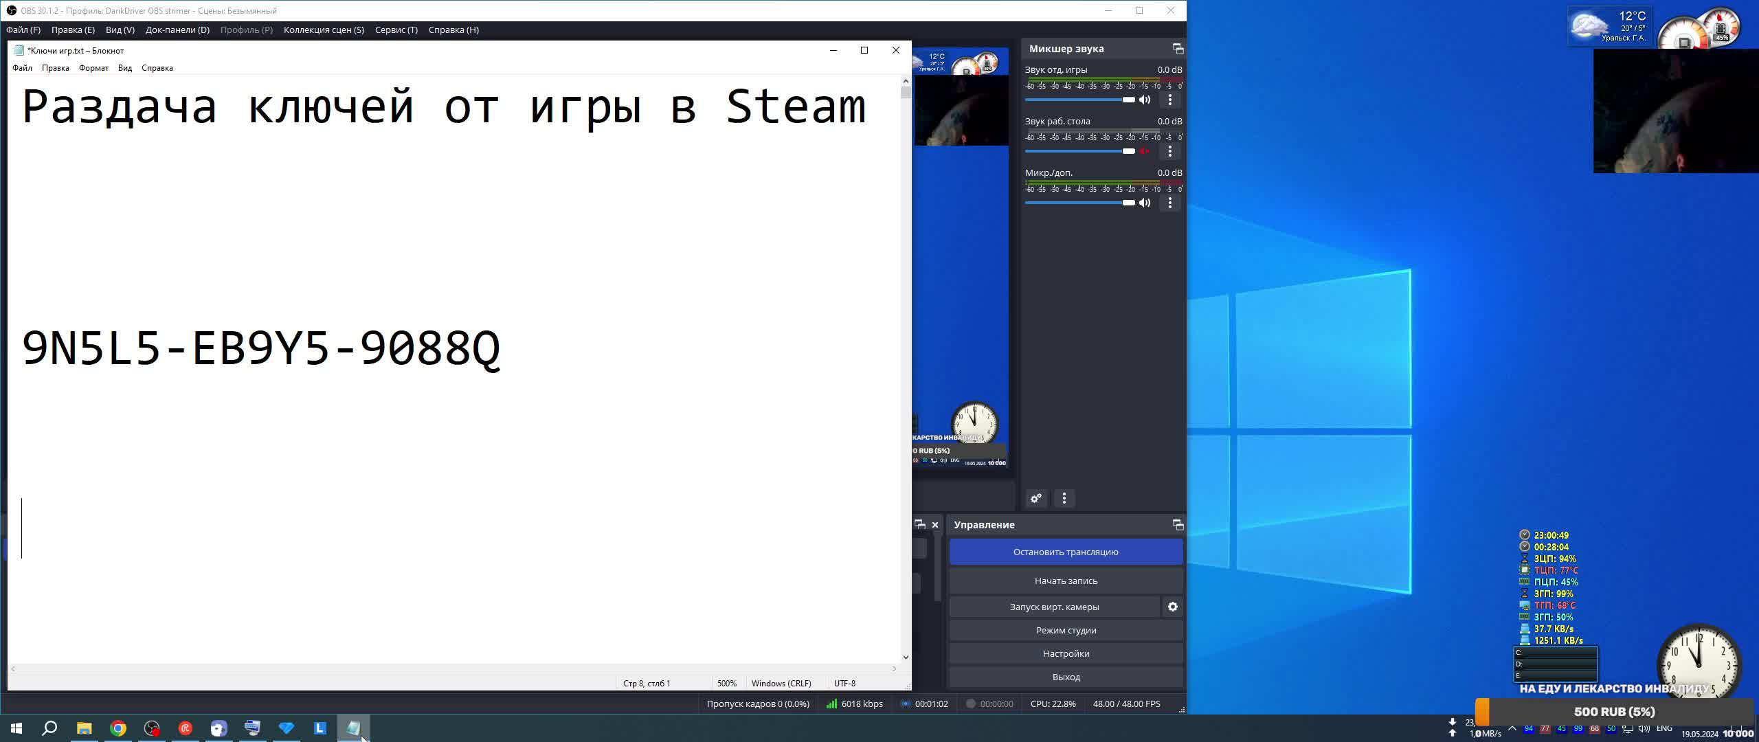Click Начать запись button
The height and width of the screenshot is (742, 1759).
(x=1066, y=581)
